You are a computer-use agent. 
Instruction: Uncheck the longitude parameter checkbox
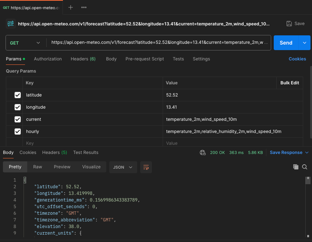click(x=18, y=107)
